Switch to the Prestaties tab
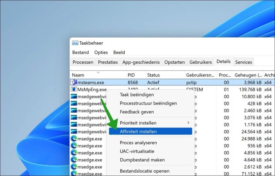The image size is (275, 176). tap(108, 62)
